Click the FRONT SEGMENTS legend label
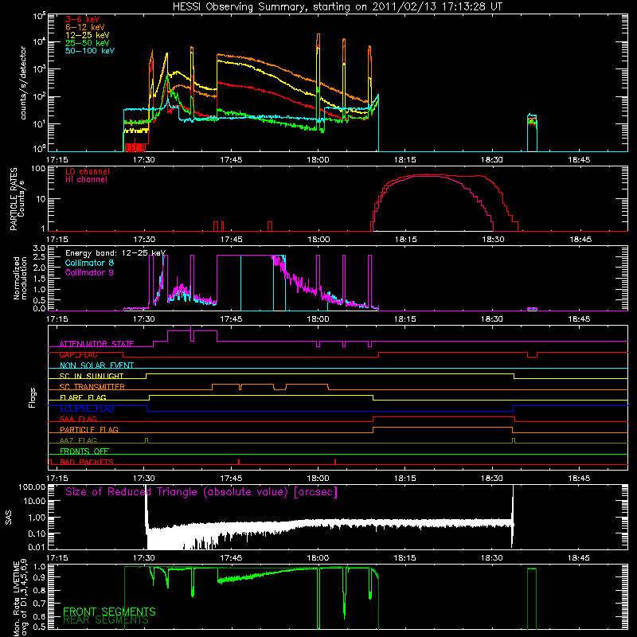637x637 pixels. (x=109, y=612)
